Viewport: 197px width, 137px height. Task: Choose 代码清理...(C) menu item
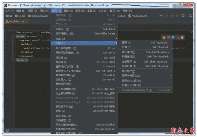tap(84, 121)
